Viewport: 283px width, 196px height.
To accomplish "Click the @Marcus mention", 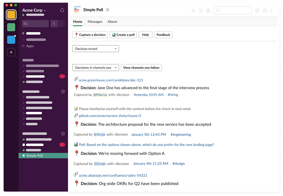I will coord(100,95).
